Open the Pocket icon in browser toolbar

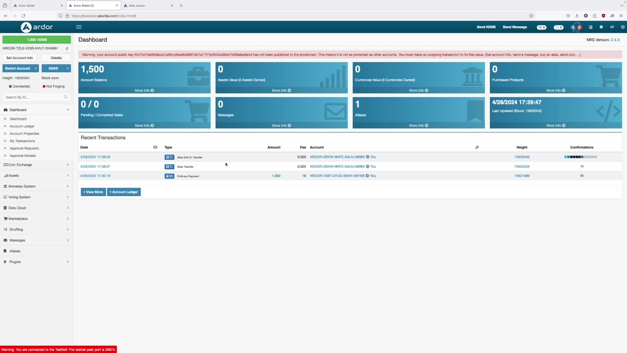568,16
